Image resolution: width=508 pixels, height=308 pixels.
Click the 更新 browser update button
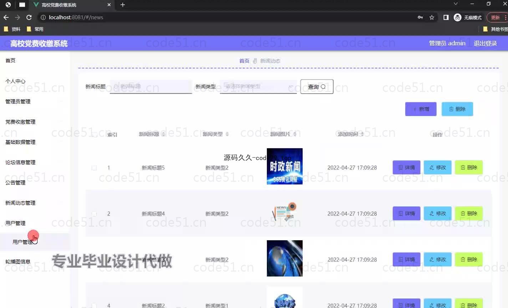pos(497,17)
